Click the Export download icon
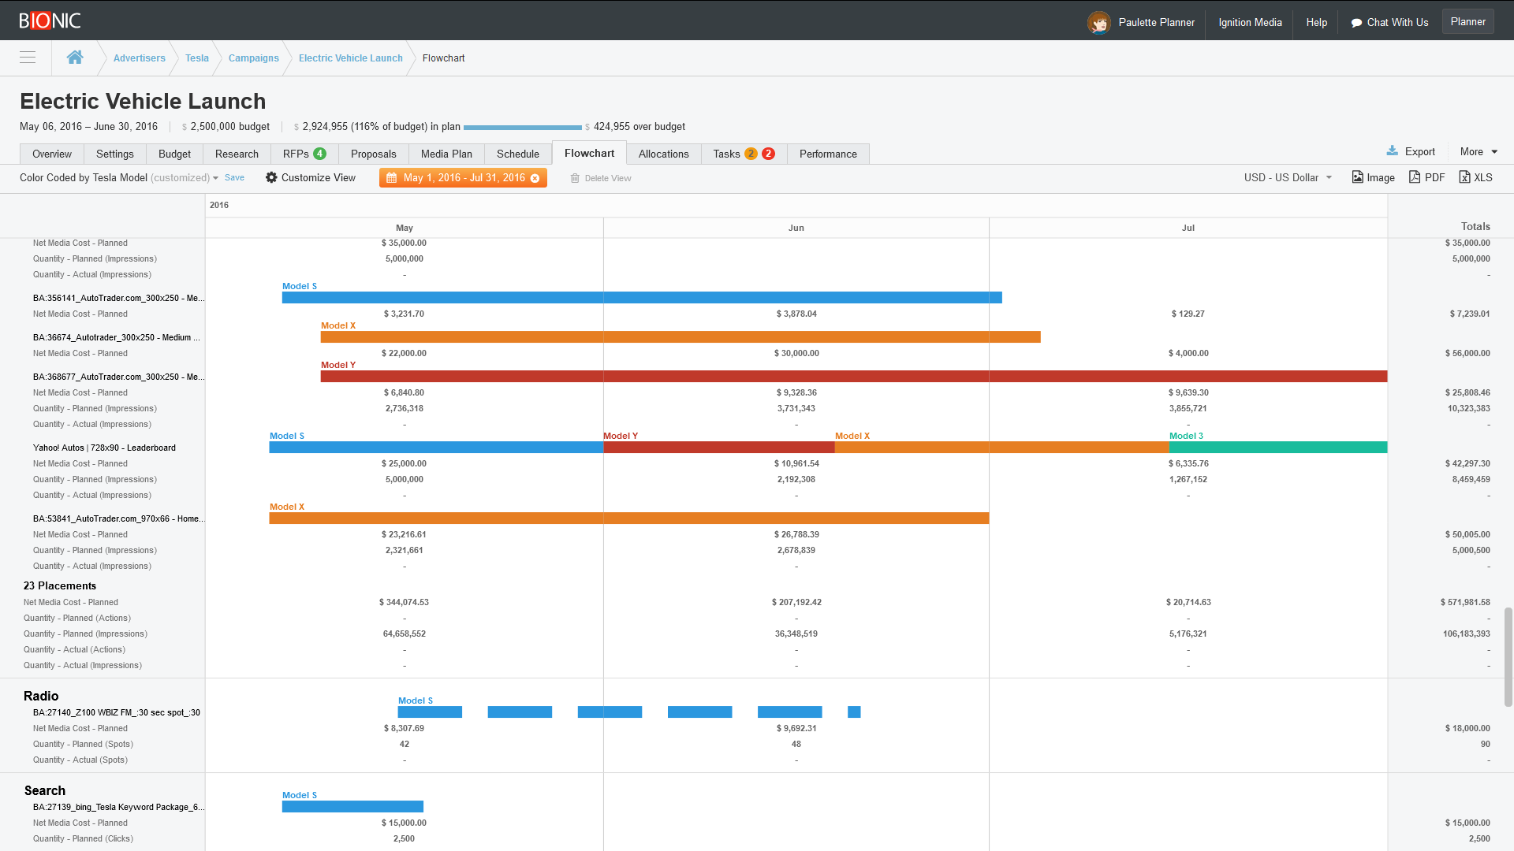 [1393, 151]
